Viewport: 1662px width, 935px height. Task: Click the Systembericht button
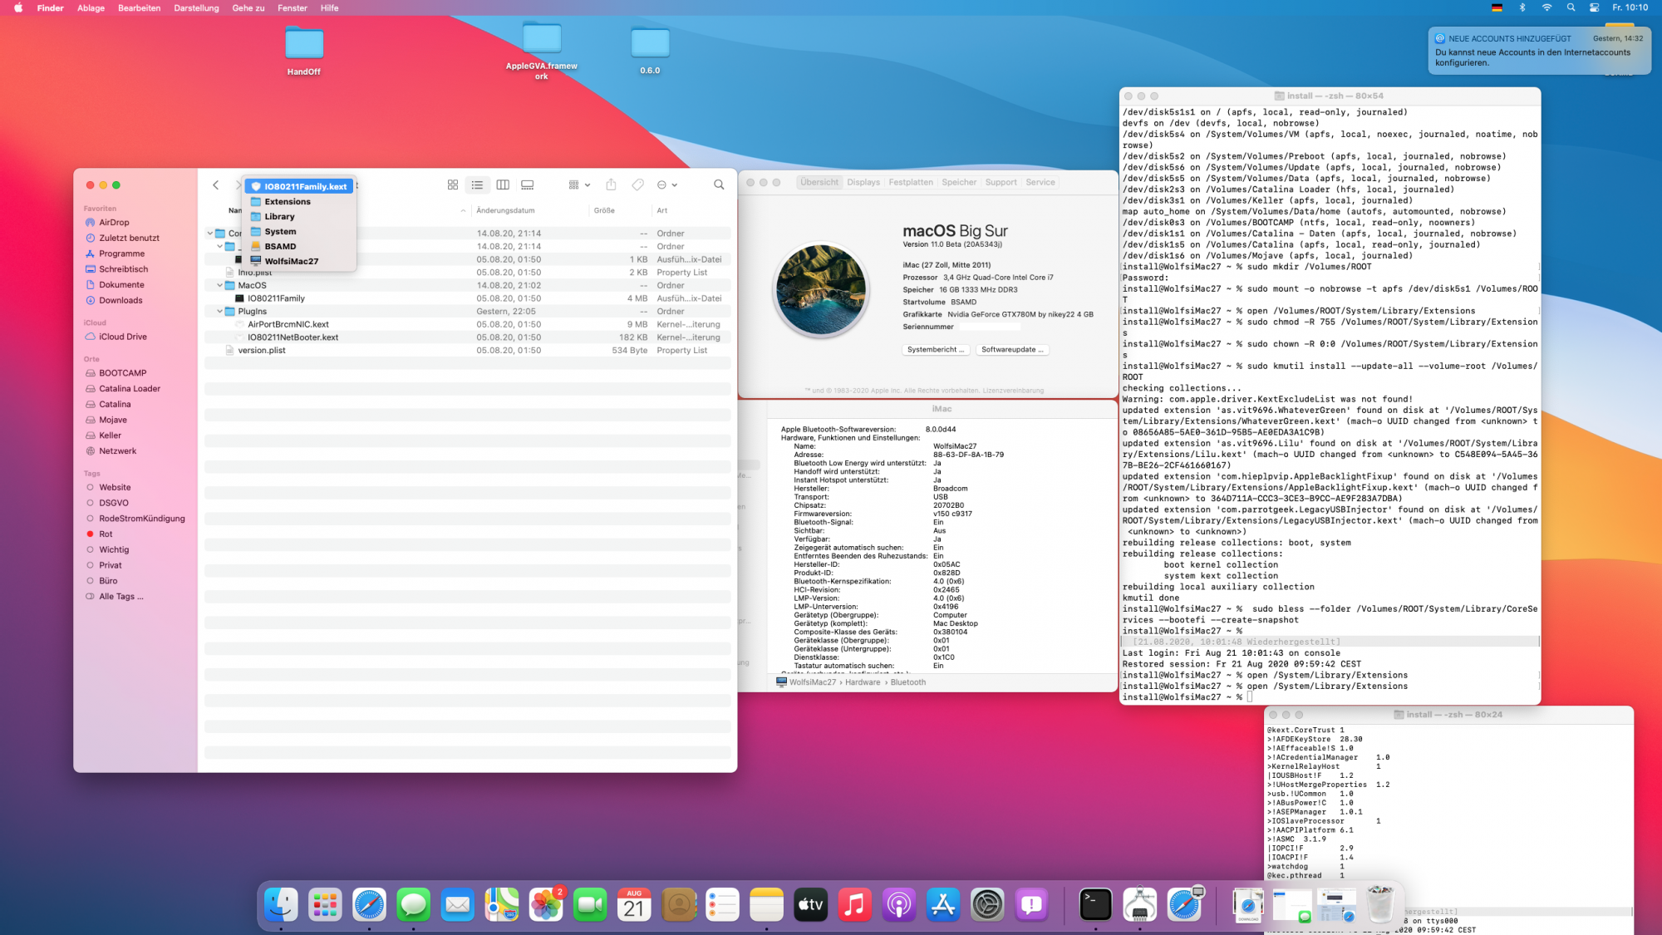(x=936, y=350)
